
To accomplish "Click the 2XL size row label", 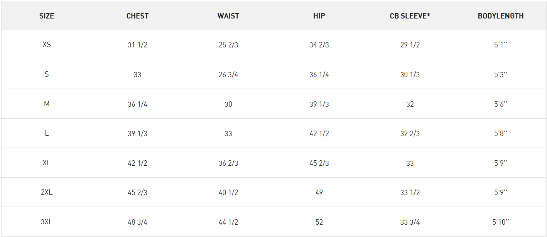I will [47, 192].
